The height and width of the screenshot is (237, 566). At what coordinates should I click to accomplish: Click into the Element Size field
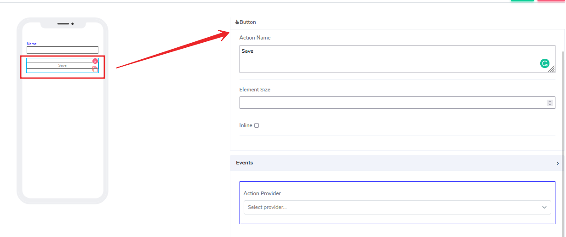coord(391,103)
